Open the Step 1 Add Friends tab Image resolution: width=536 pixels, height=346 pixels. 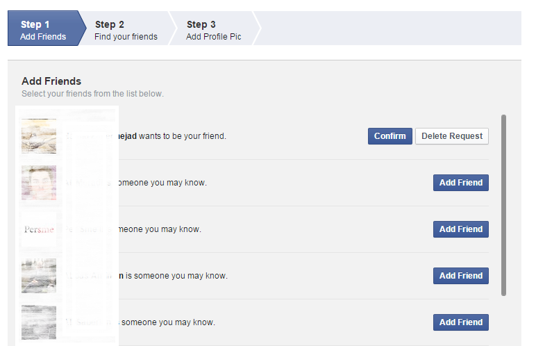tap(43, 31)
